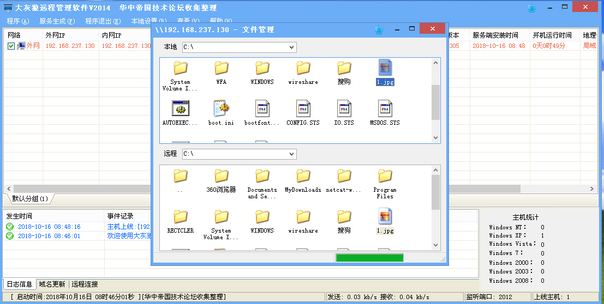Screen dimensions: 604x304
Task: Switch to 日志信息 tab
Action: pos(20,284)
